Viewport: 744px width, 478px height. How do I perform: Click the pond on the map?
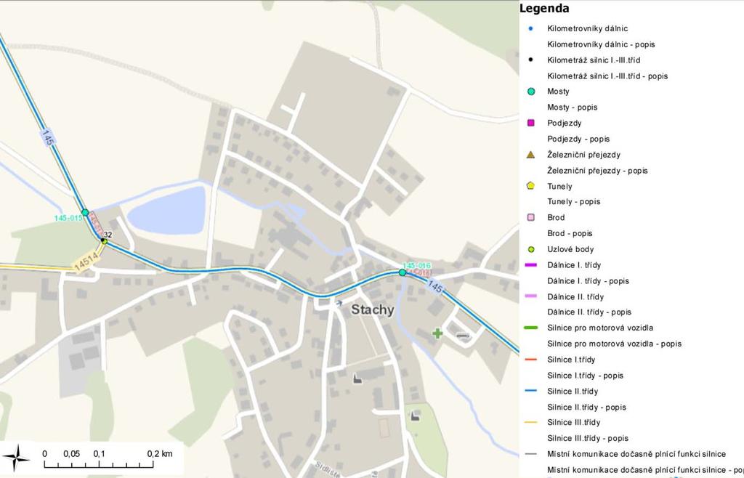(x=166, y=210)
